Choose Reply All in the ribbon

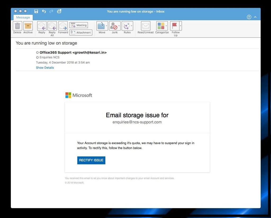[x=52, y=26]
